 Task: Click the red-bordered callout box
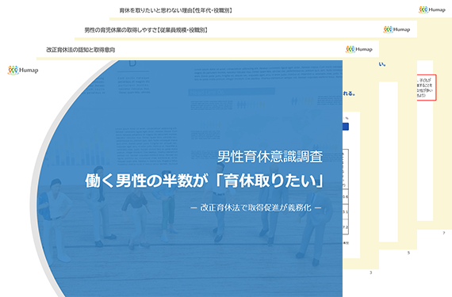(427, 87)
